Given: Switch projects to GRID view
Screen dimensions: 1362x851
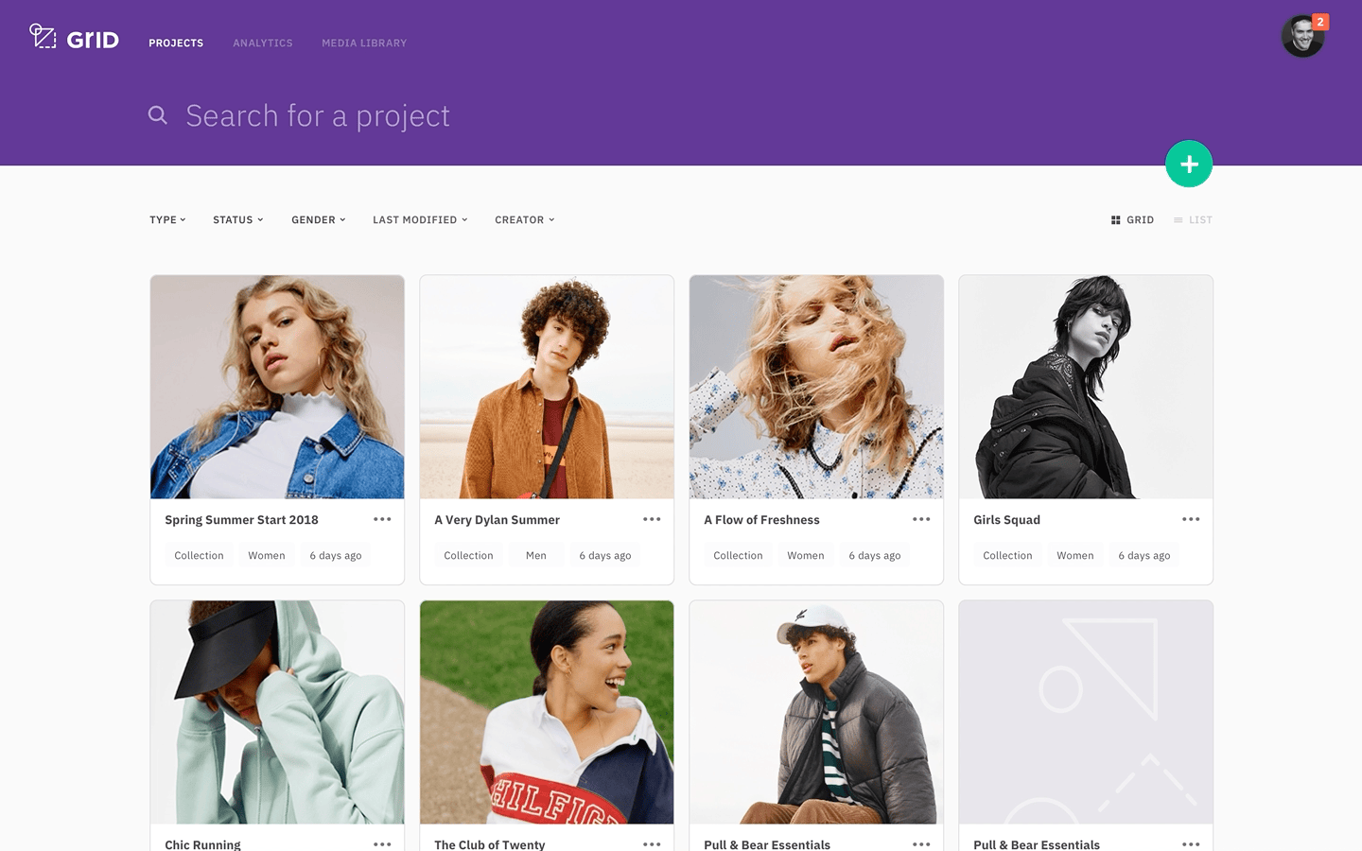Looking at the screenshot, I should coord(1132,219).
